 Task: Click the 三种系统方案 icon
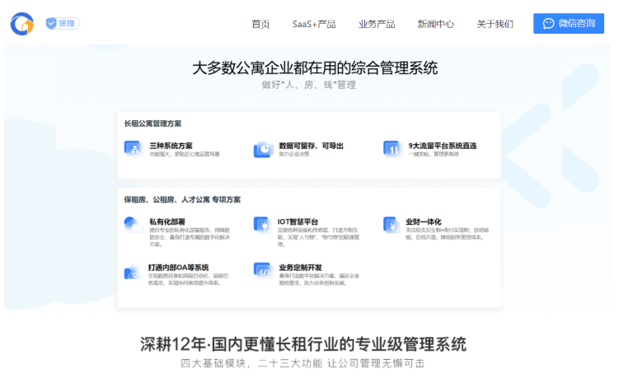pos(133,148)
